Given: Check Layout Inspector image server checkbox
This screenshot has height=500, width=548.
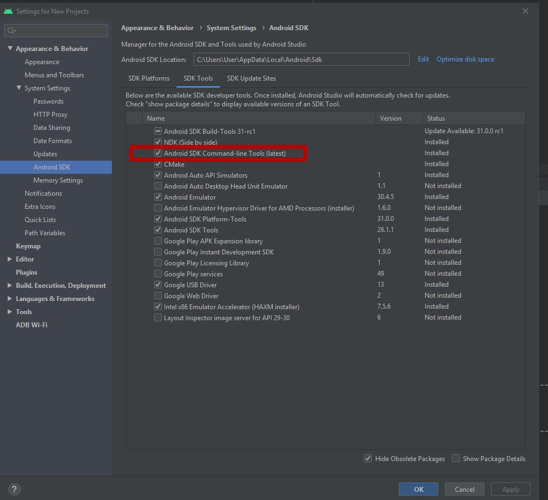Looking at the screenshot, I should [158, 317].
